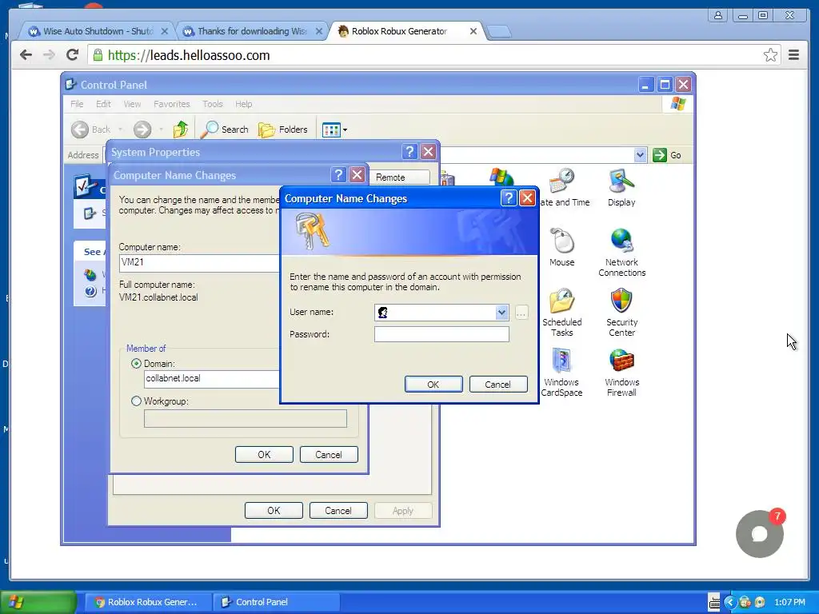Click the green padlock security icon

coord(97,55)
